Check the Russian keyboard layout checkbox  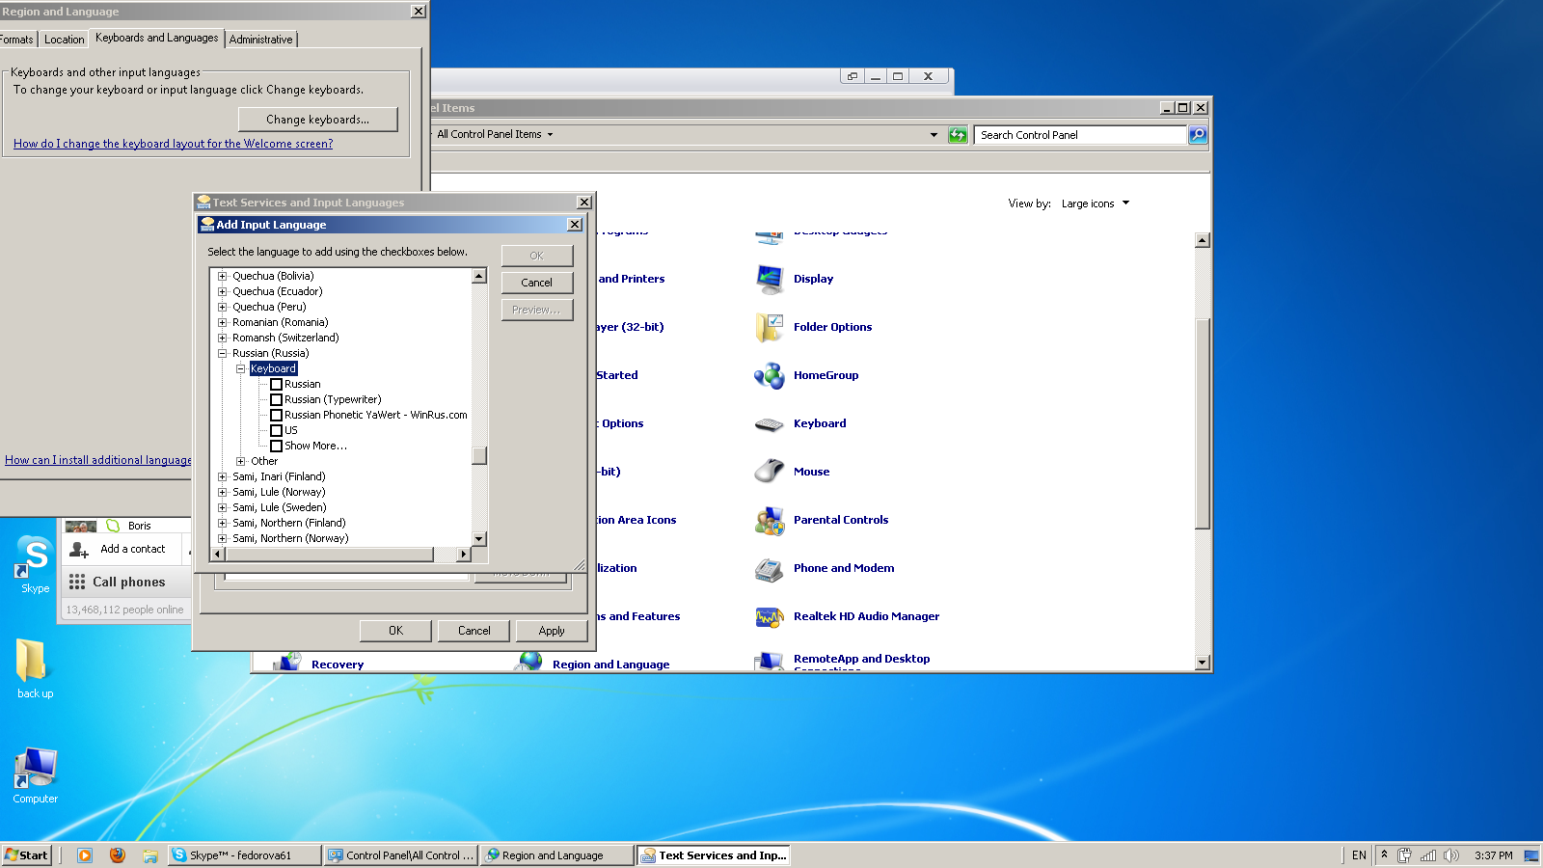tap(276, 384)
